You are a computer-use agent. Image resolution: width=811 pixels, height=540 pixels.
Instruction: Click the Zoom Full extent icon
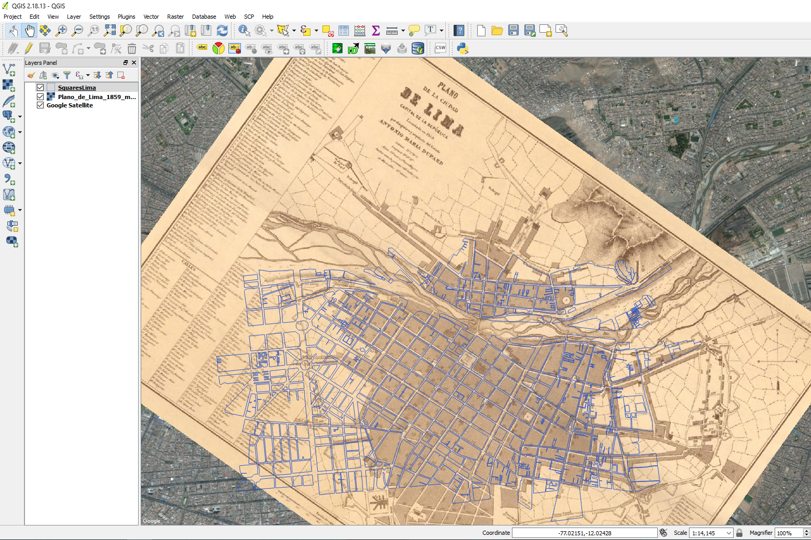[x=110, y=31]
